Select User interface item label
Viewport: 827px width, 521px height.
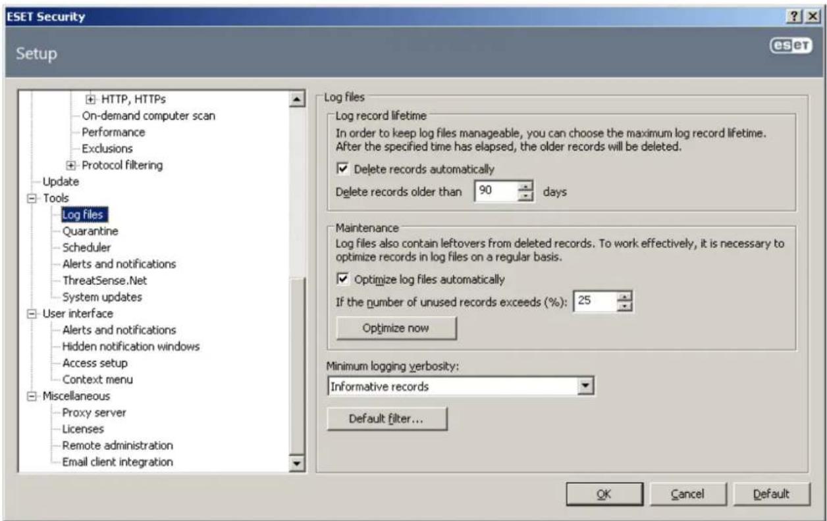(x=78, y=313)
